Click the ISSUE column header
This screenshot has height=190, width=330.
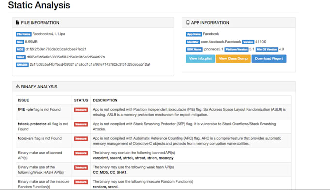tap(23, 100)
